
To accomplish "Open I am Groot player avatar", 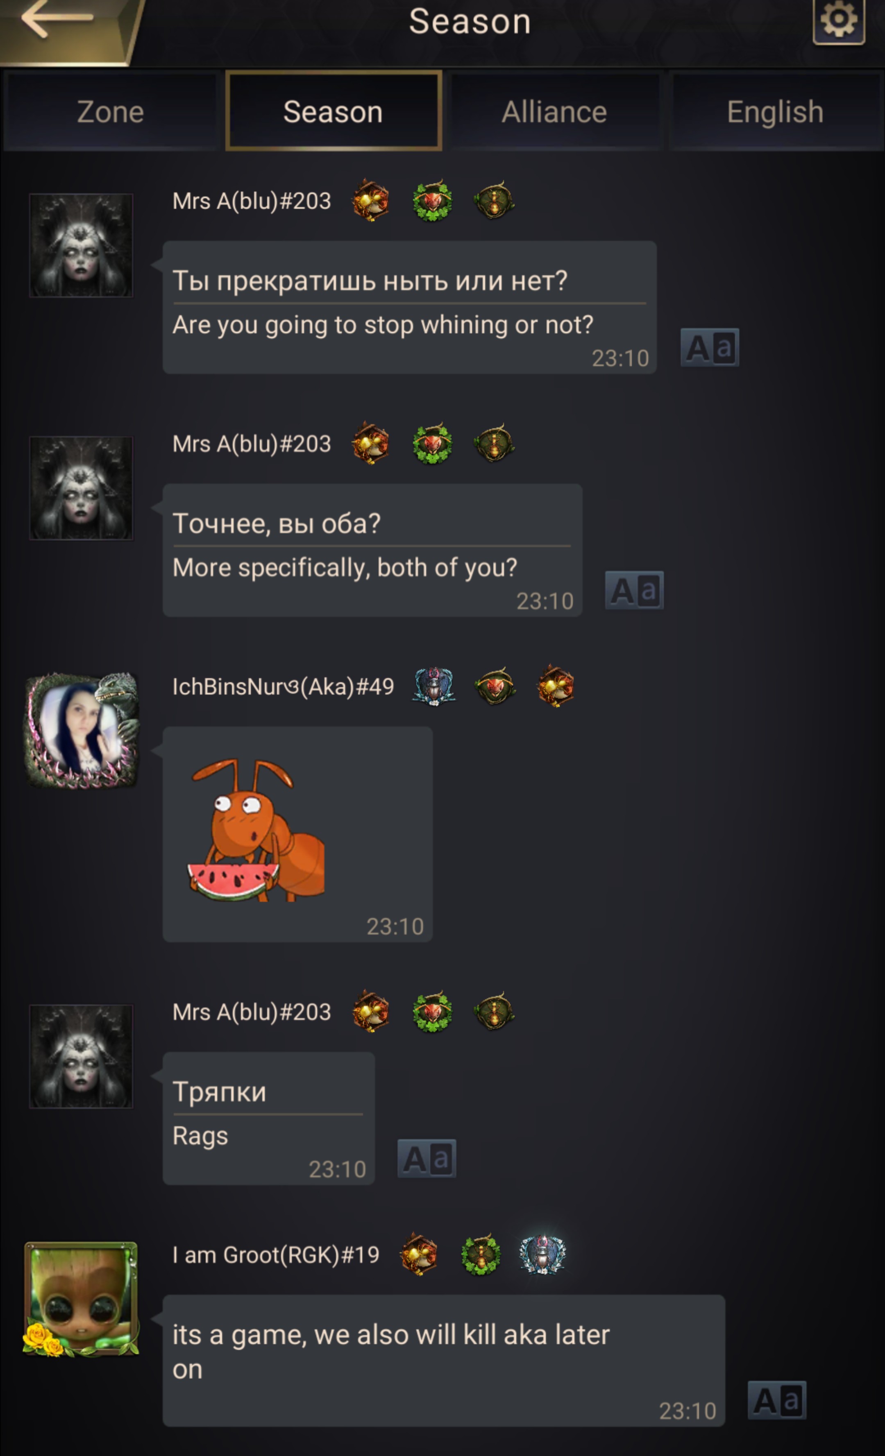I will pos(81,1299).
